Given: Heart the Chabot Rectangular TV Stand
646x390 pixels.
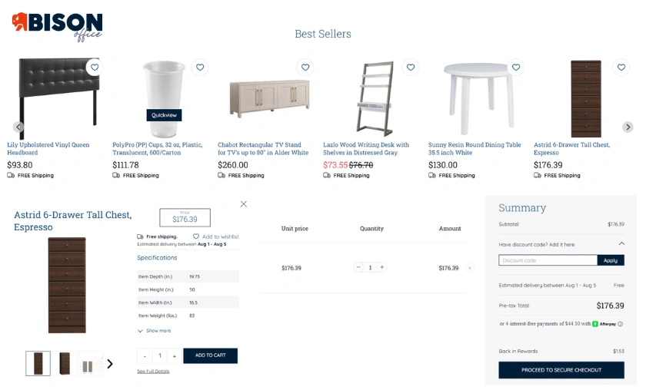Looking at the screenshot, I should (305, 68).
